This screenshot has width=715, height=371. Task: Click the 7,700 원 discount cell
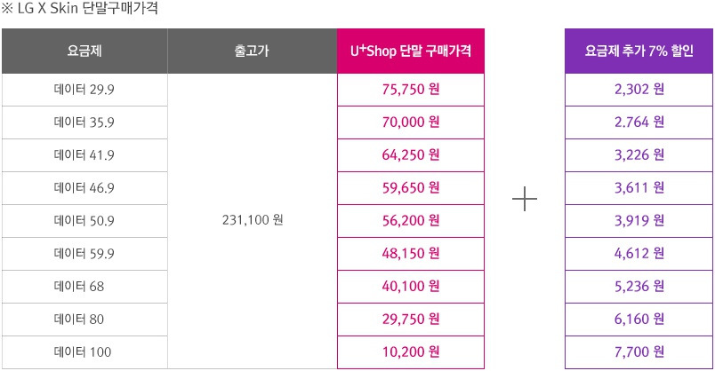click(x=639, y=351)
